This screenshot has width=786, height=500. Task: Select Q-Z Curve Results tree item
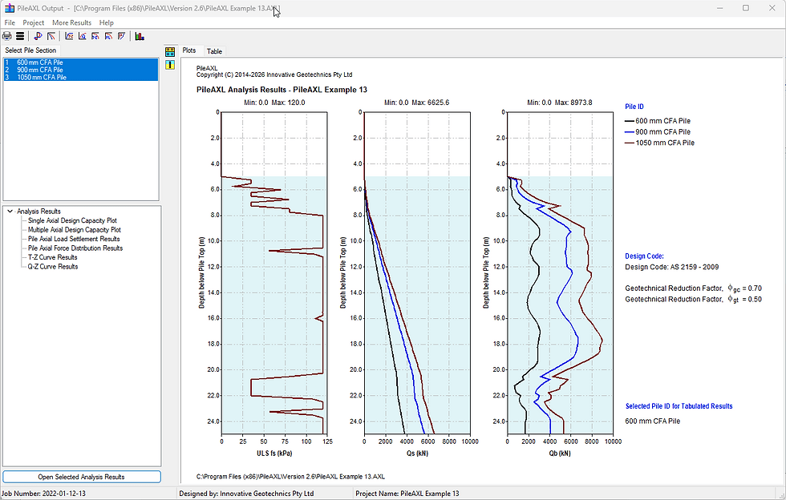53,267
